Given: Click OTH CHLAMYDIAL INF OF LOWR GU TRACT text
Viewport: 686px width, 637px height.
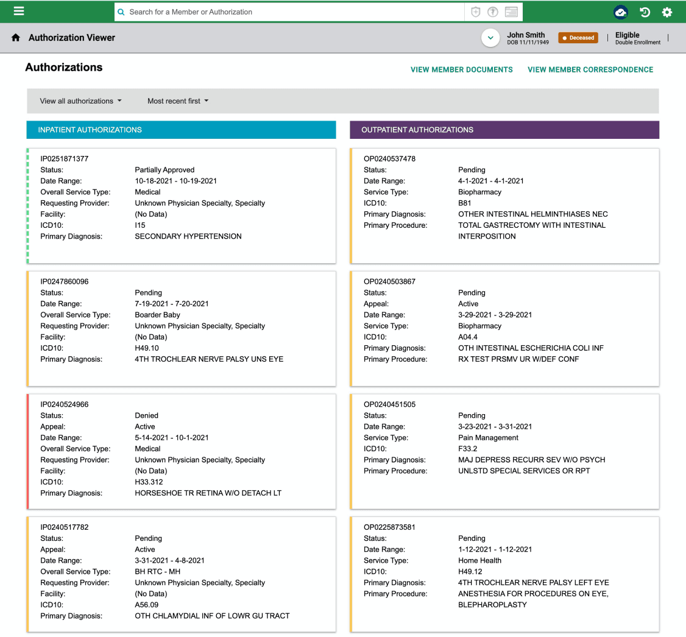Looking at the screenshot, I should click(212, 616).
